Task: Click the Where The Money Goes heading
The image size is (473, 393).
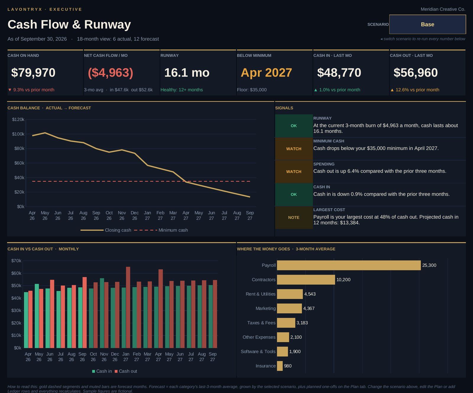Action: (x=286, y=249)
